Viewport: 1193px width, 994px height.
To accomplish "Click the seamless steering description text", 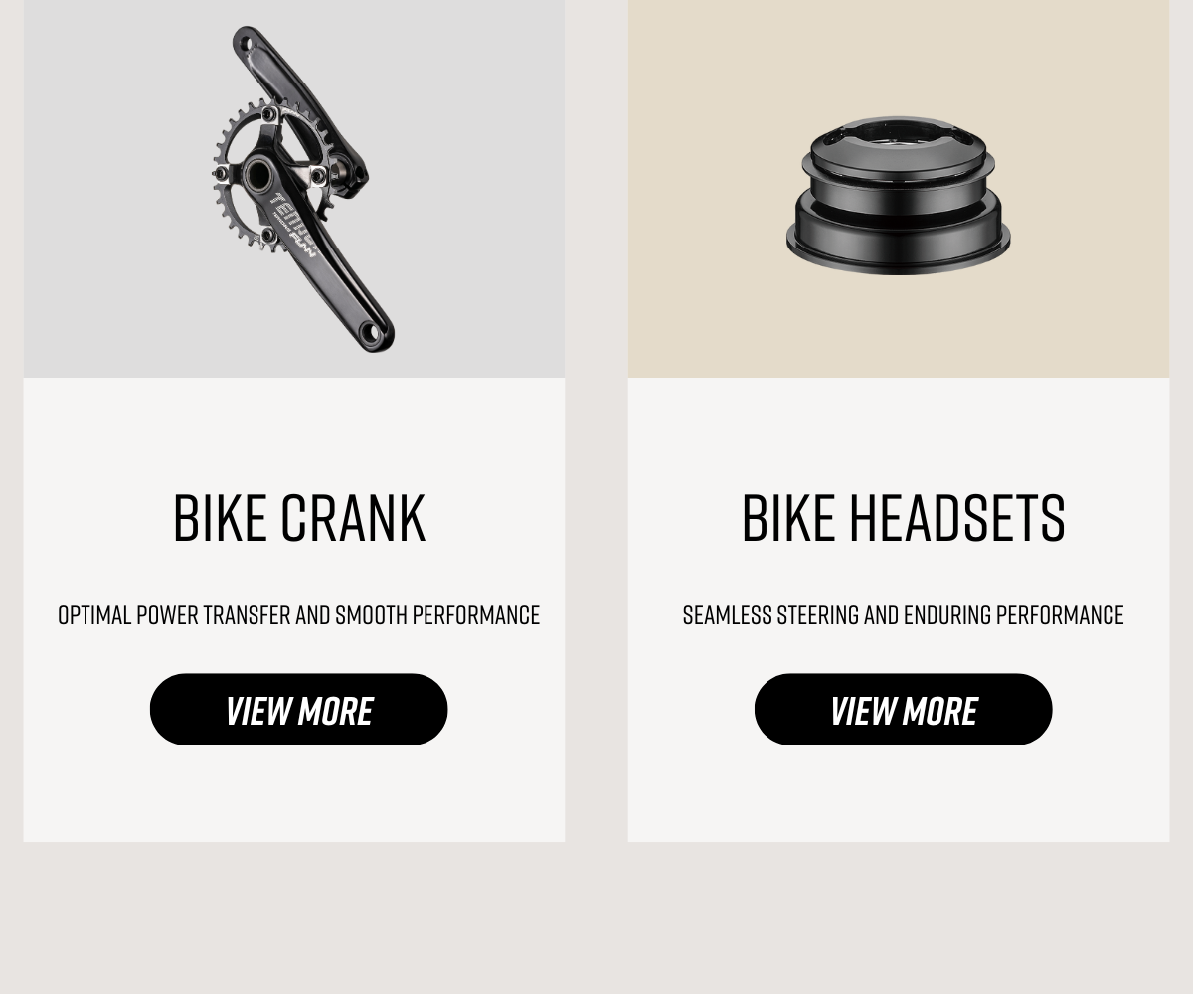I will tap(903, 615).
